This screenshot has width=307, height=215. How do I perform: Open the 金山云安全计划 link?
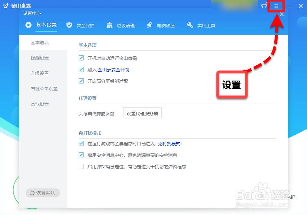(x=113, y=70)
